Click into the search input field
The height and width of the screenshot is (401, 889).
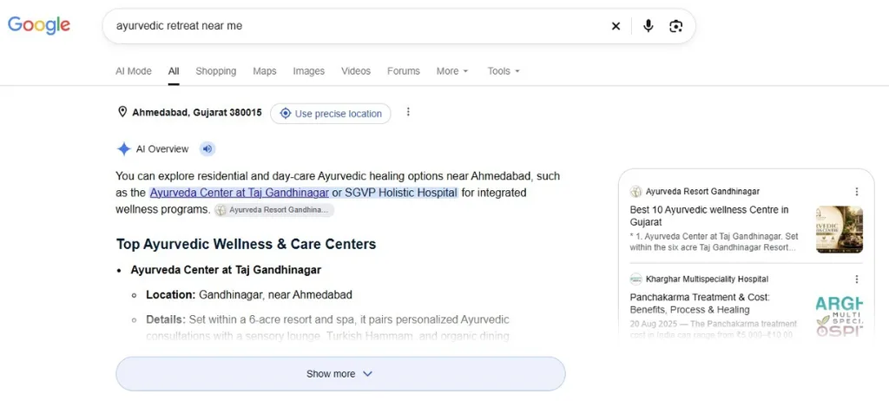357,26
